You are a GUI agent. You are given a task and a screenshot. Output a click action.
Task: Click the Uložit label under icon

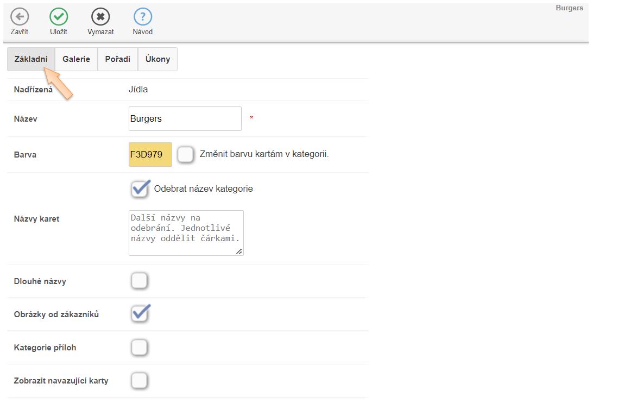point(59,32)
